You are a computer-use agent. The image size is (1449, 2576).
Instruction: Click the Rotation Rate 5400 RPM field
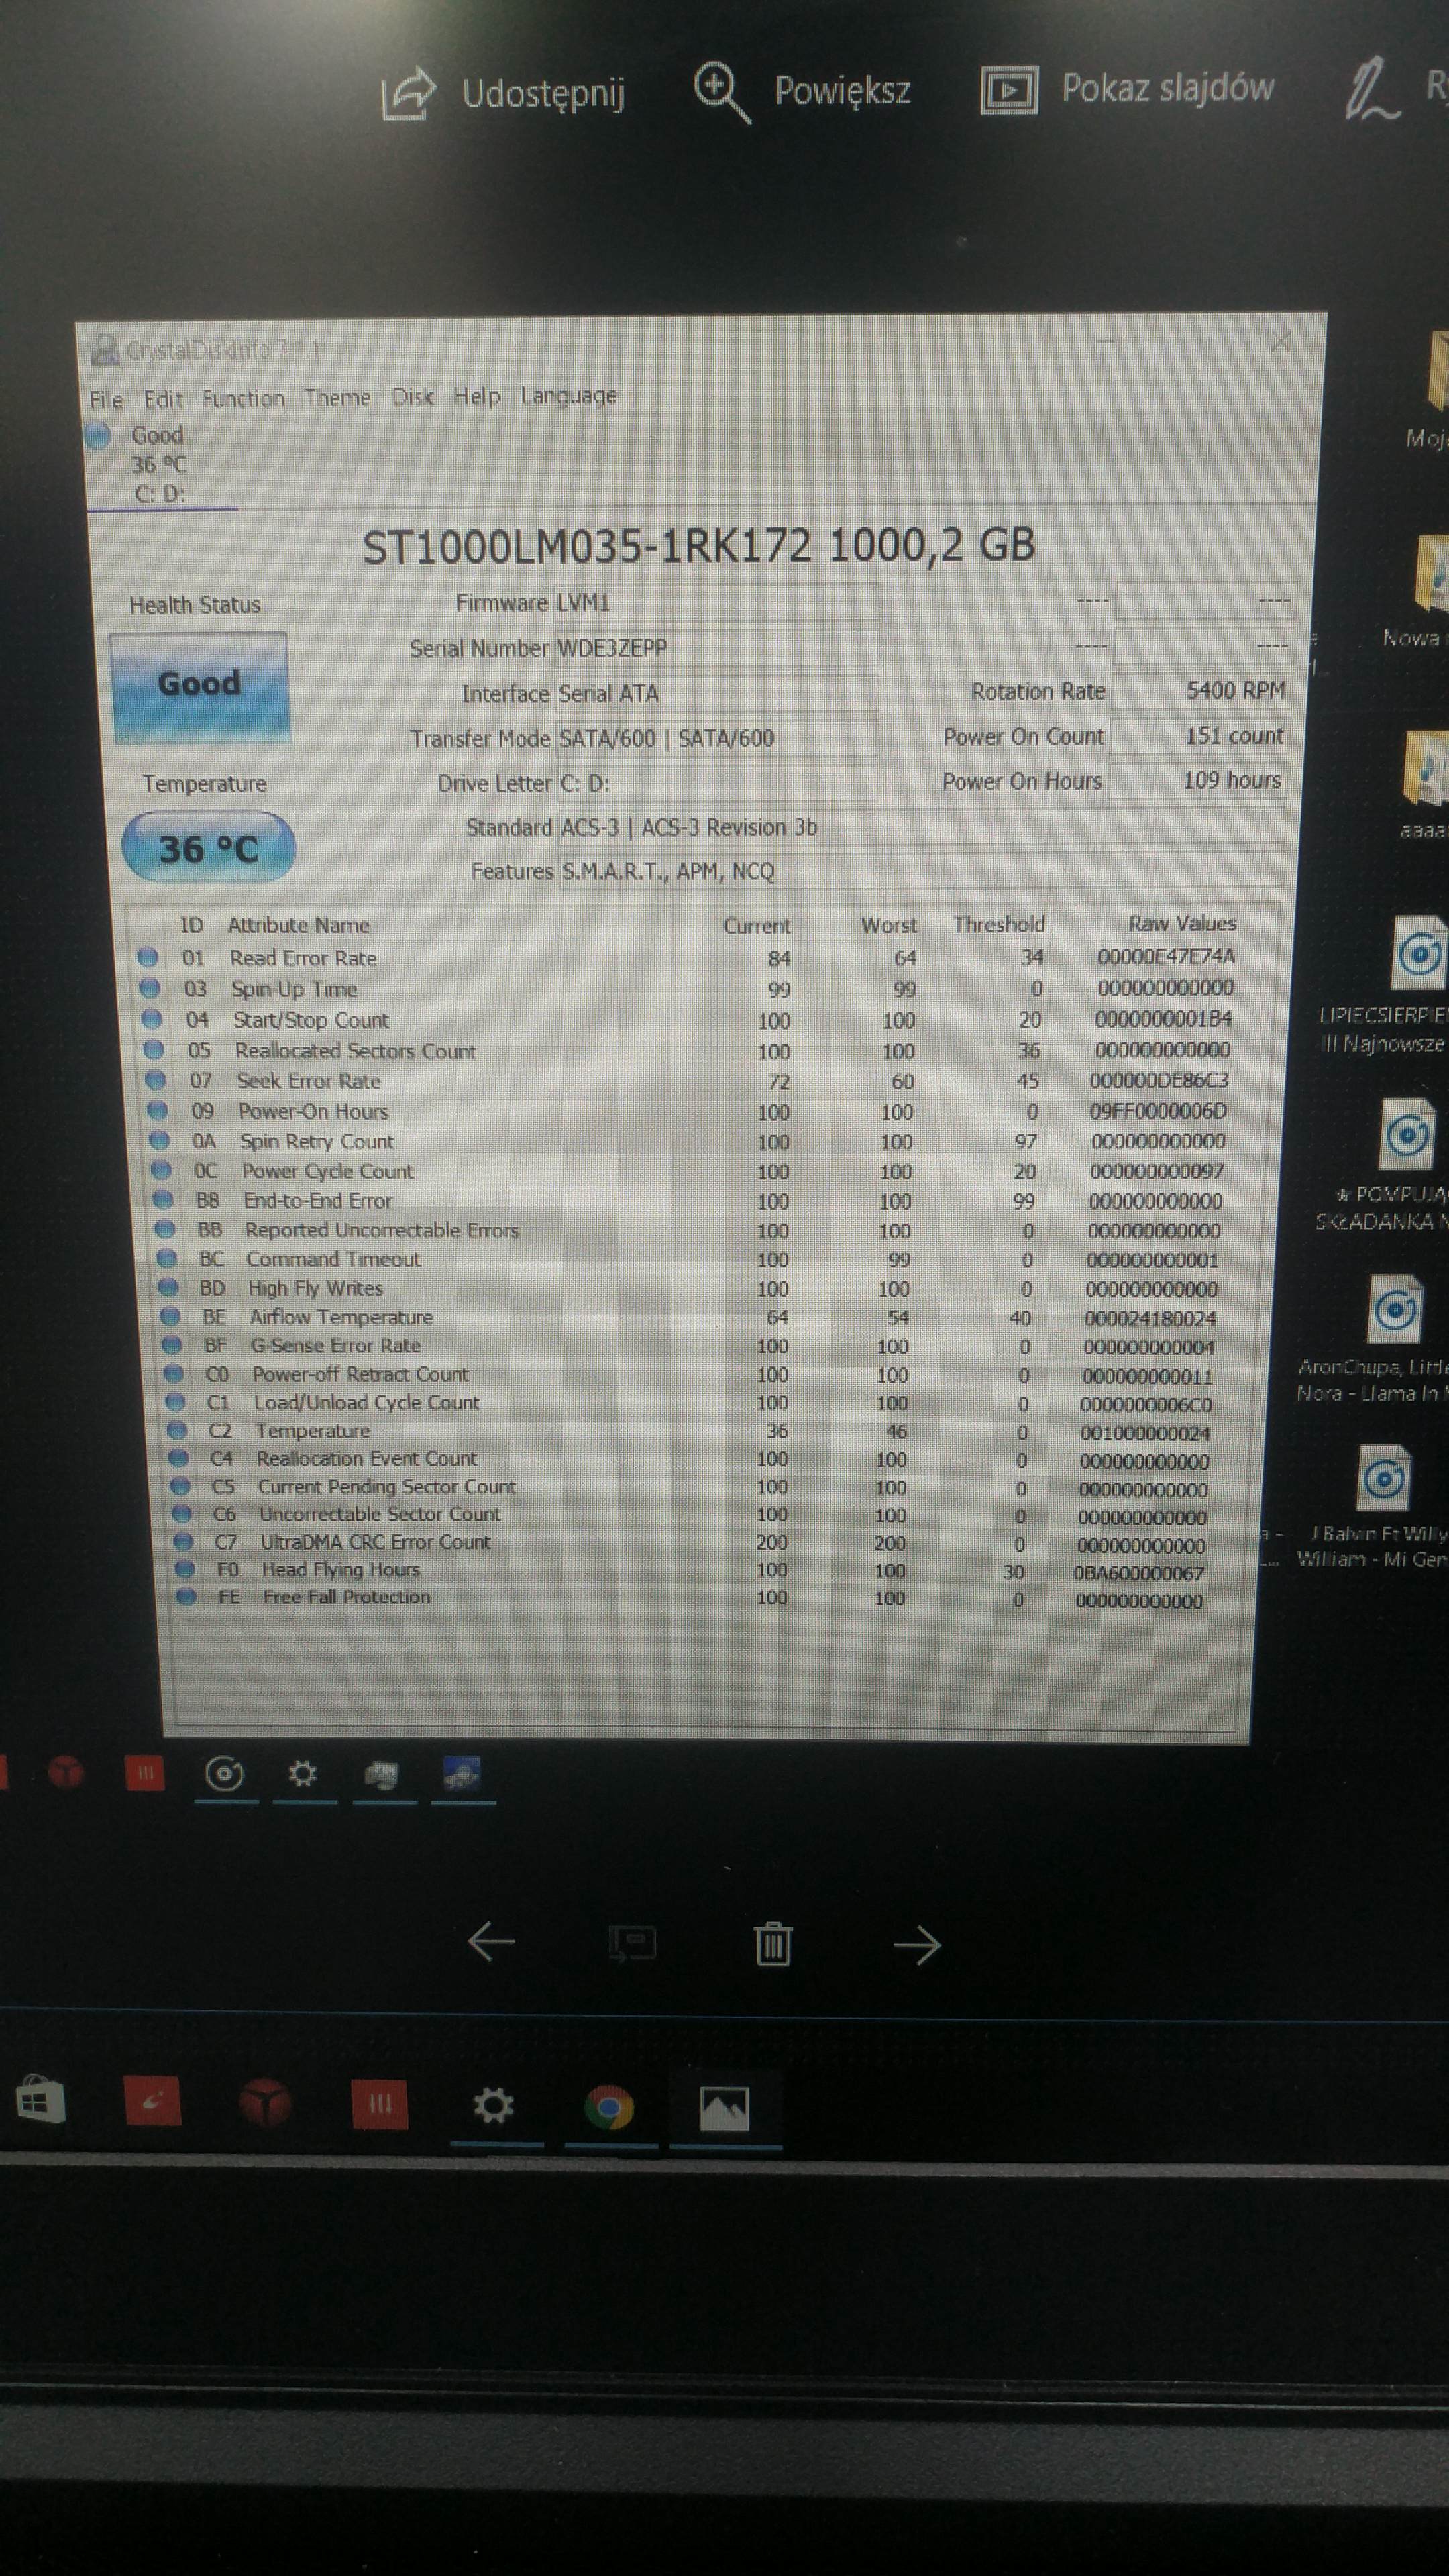1201,690
